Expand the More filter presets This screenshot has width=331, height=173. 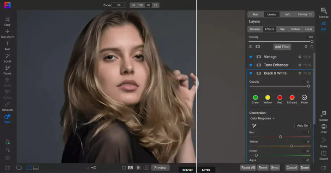(304, 97)
